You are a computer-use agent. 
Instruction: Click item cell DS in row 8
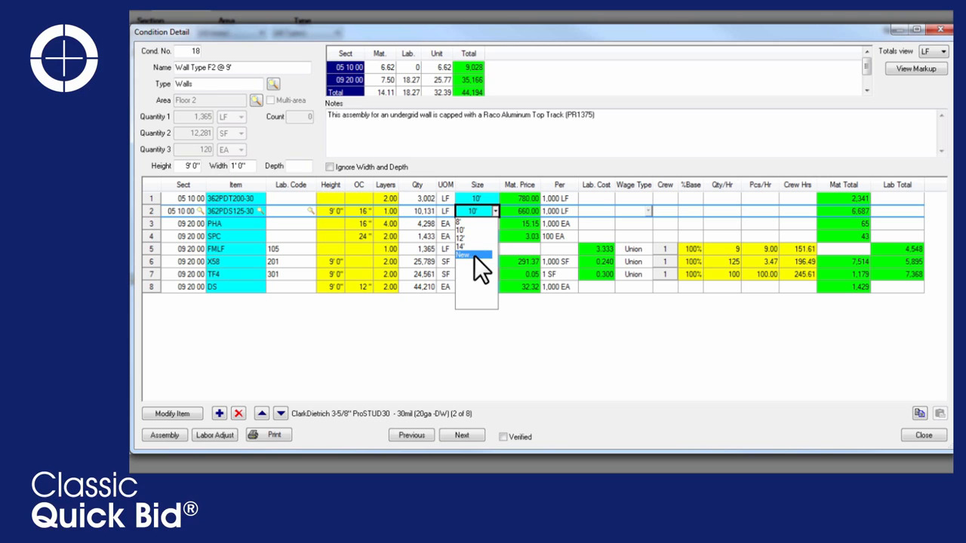[x=236, y=287]
